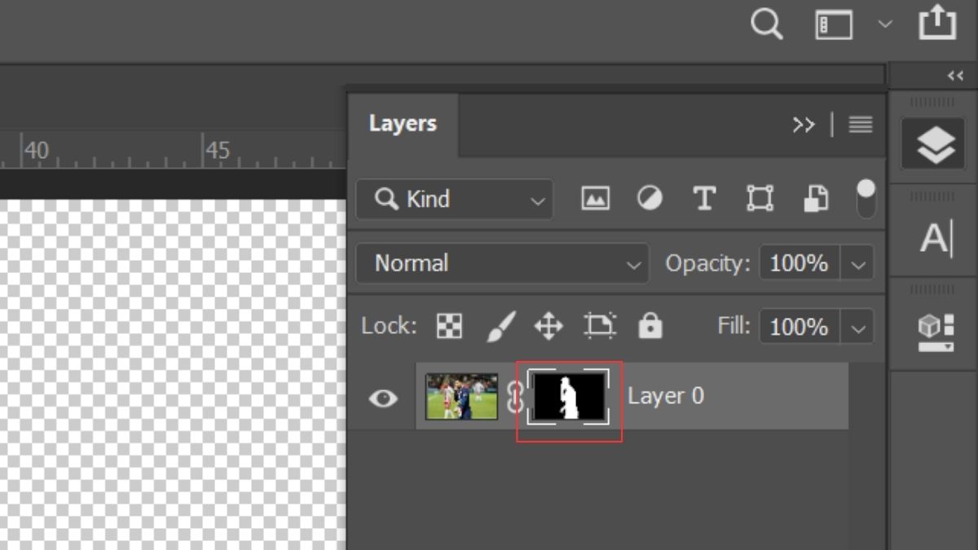Expand the Fill slider dropdown arrow
Image resolution: width=978 pixels, height=550 pixels.
(857, 328)
